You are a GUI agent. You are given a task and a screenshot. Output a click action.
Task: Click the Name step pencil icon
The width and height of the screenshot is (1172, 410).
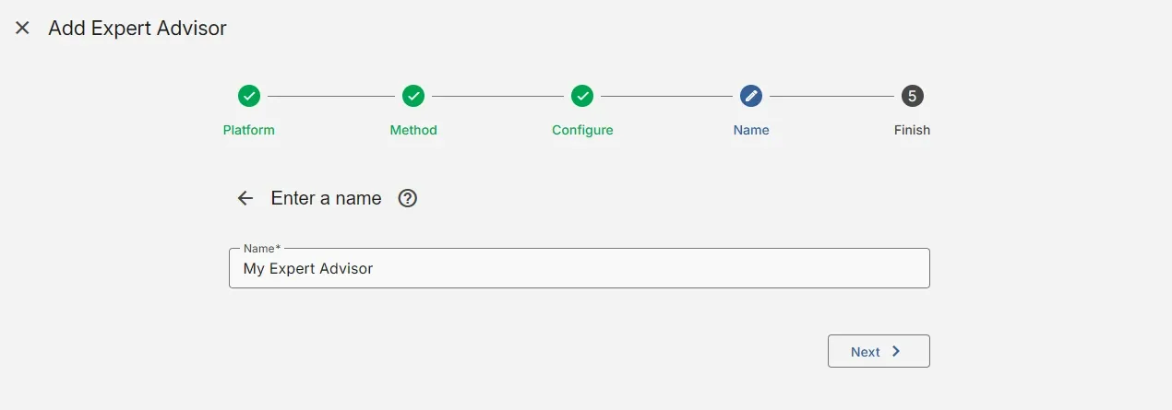(751, 96)
